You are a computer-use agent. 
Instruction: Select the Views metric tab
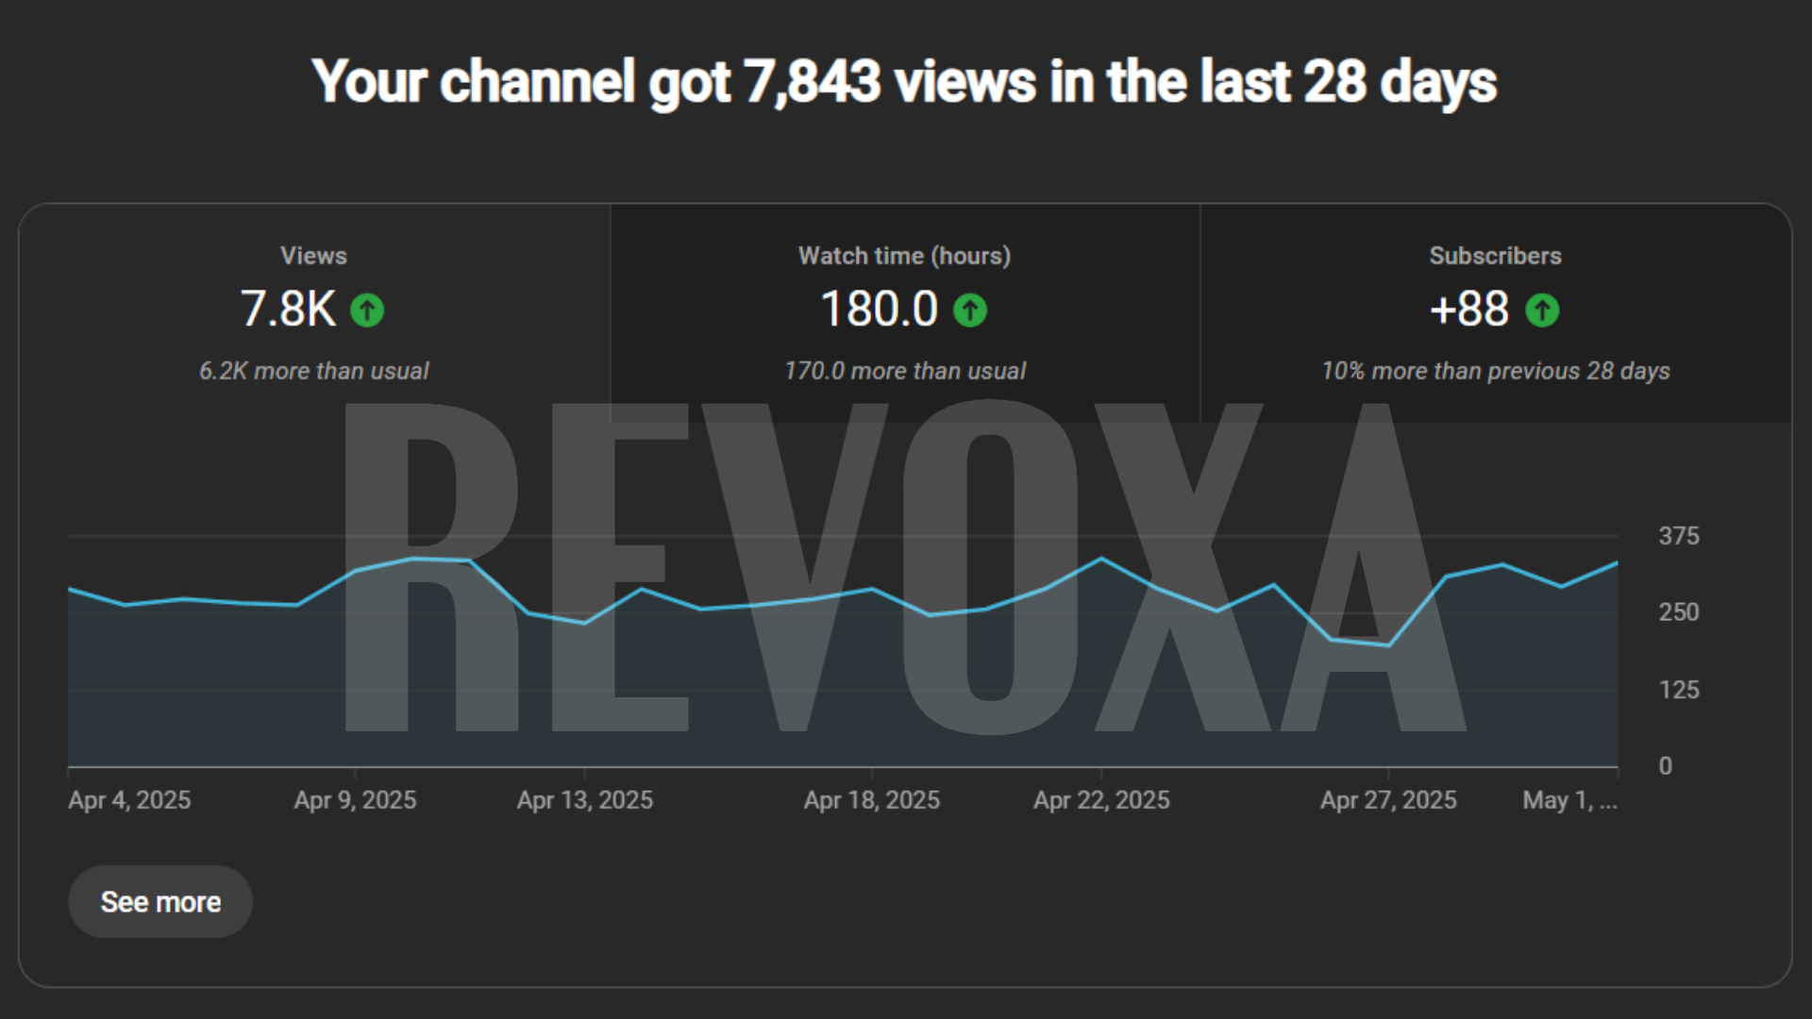313,256
